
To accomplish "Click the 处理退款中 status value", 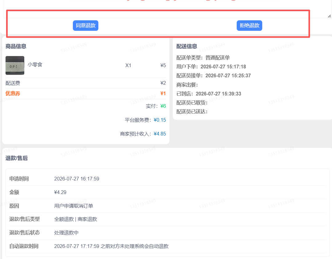I will [66, 233].
